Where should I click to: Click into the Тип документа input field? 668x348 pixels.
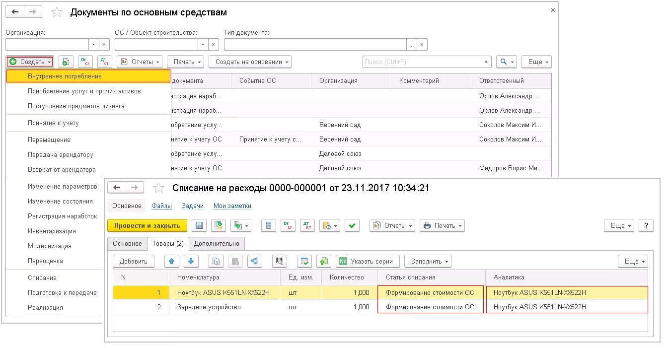315,44
